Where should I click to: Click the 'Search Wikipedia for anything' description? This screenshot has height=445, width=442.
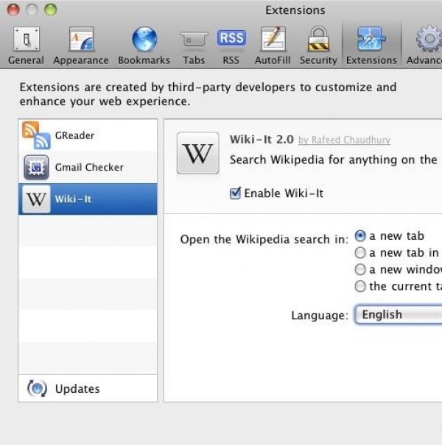[333, 160]
